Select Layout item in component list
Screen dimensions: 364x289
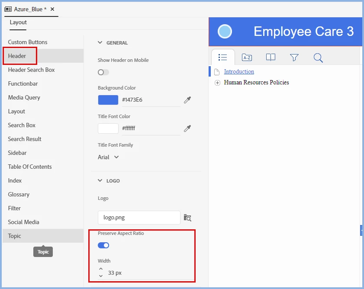(43, 111)
